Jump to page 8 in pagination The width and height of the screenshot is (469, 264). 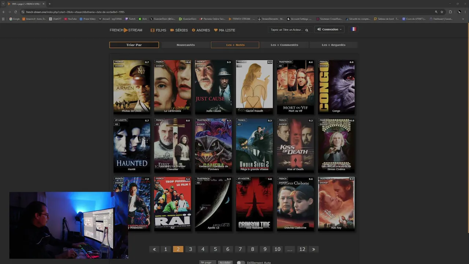[x=252, y=249]
